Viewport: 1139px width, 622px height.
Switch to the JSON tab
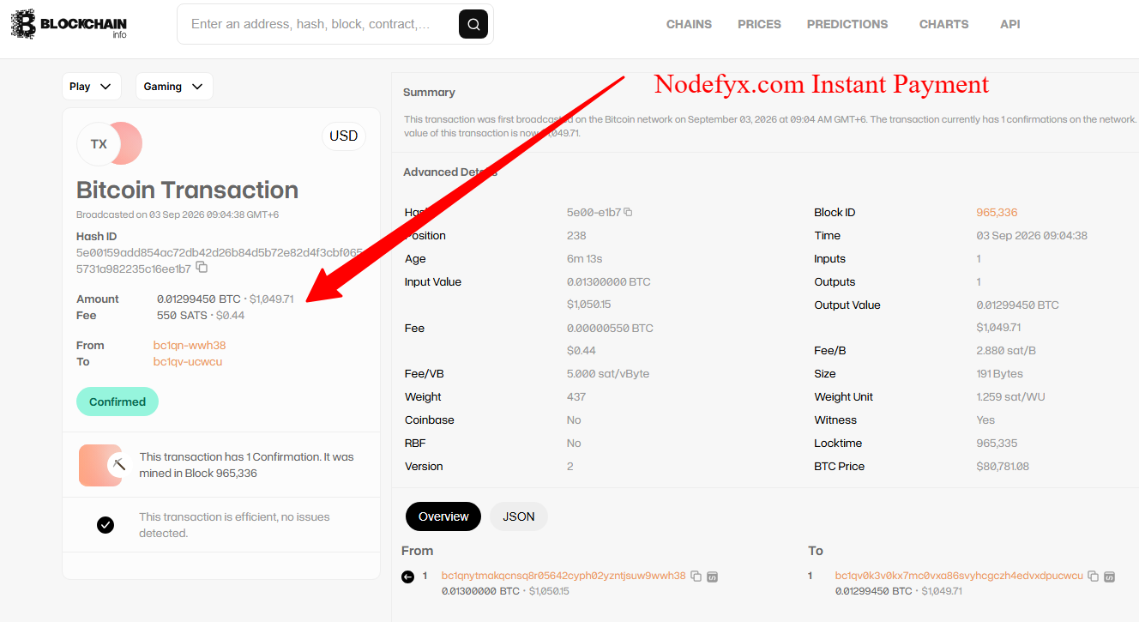click(x=519, y=516)
